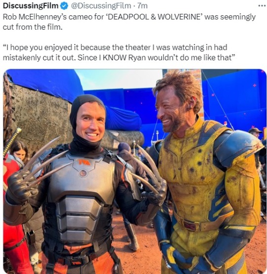Open the @DiscussingFilm handle link
Viewport: 267px width, 274px height.
point(101,6)
